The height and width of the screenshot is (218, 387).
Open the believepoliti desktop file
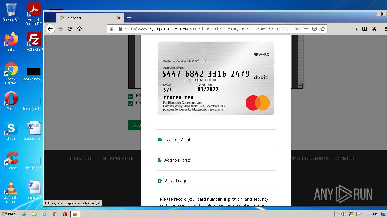[x=33, y=104]
